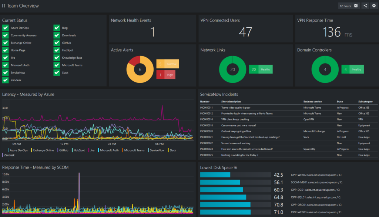The width and height of the screenshot is (379, 217).
Task: Click the Jira green check status icon
Action: [x=5, y=58]
